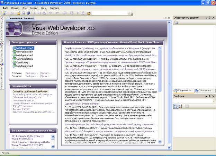
Task: Click the Find in Files toolbar icon
Action: pyautogui.click(x=89, y=13)
